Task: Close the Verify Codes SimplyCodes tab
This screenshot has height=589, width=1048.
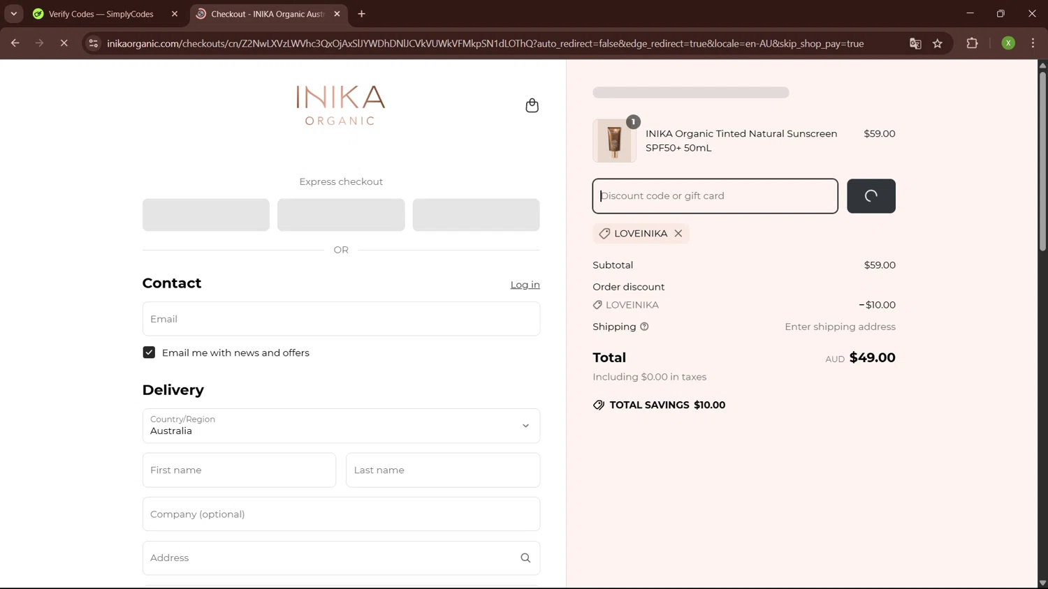Action: (x=175, y=14)
